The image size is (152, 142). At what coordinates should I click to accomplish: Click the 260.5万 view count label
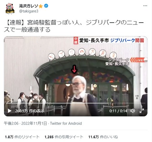click(30, 111)
